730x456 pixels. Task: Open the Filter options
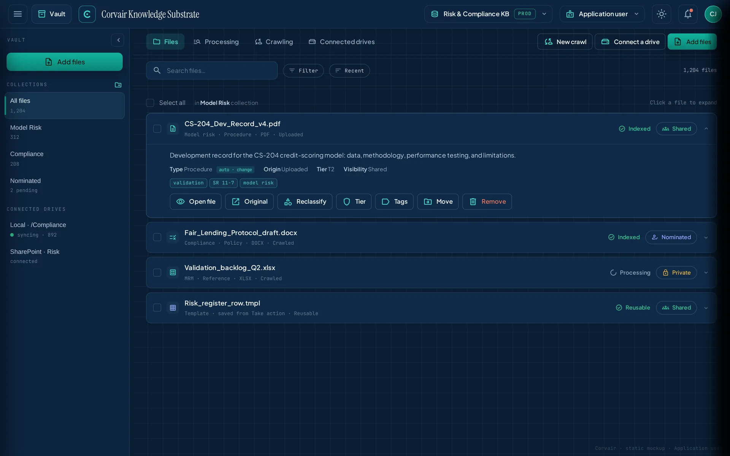tap(303, 71)
